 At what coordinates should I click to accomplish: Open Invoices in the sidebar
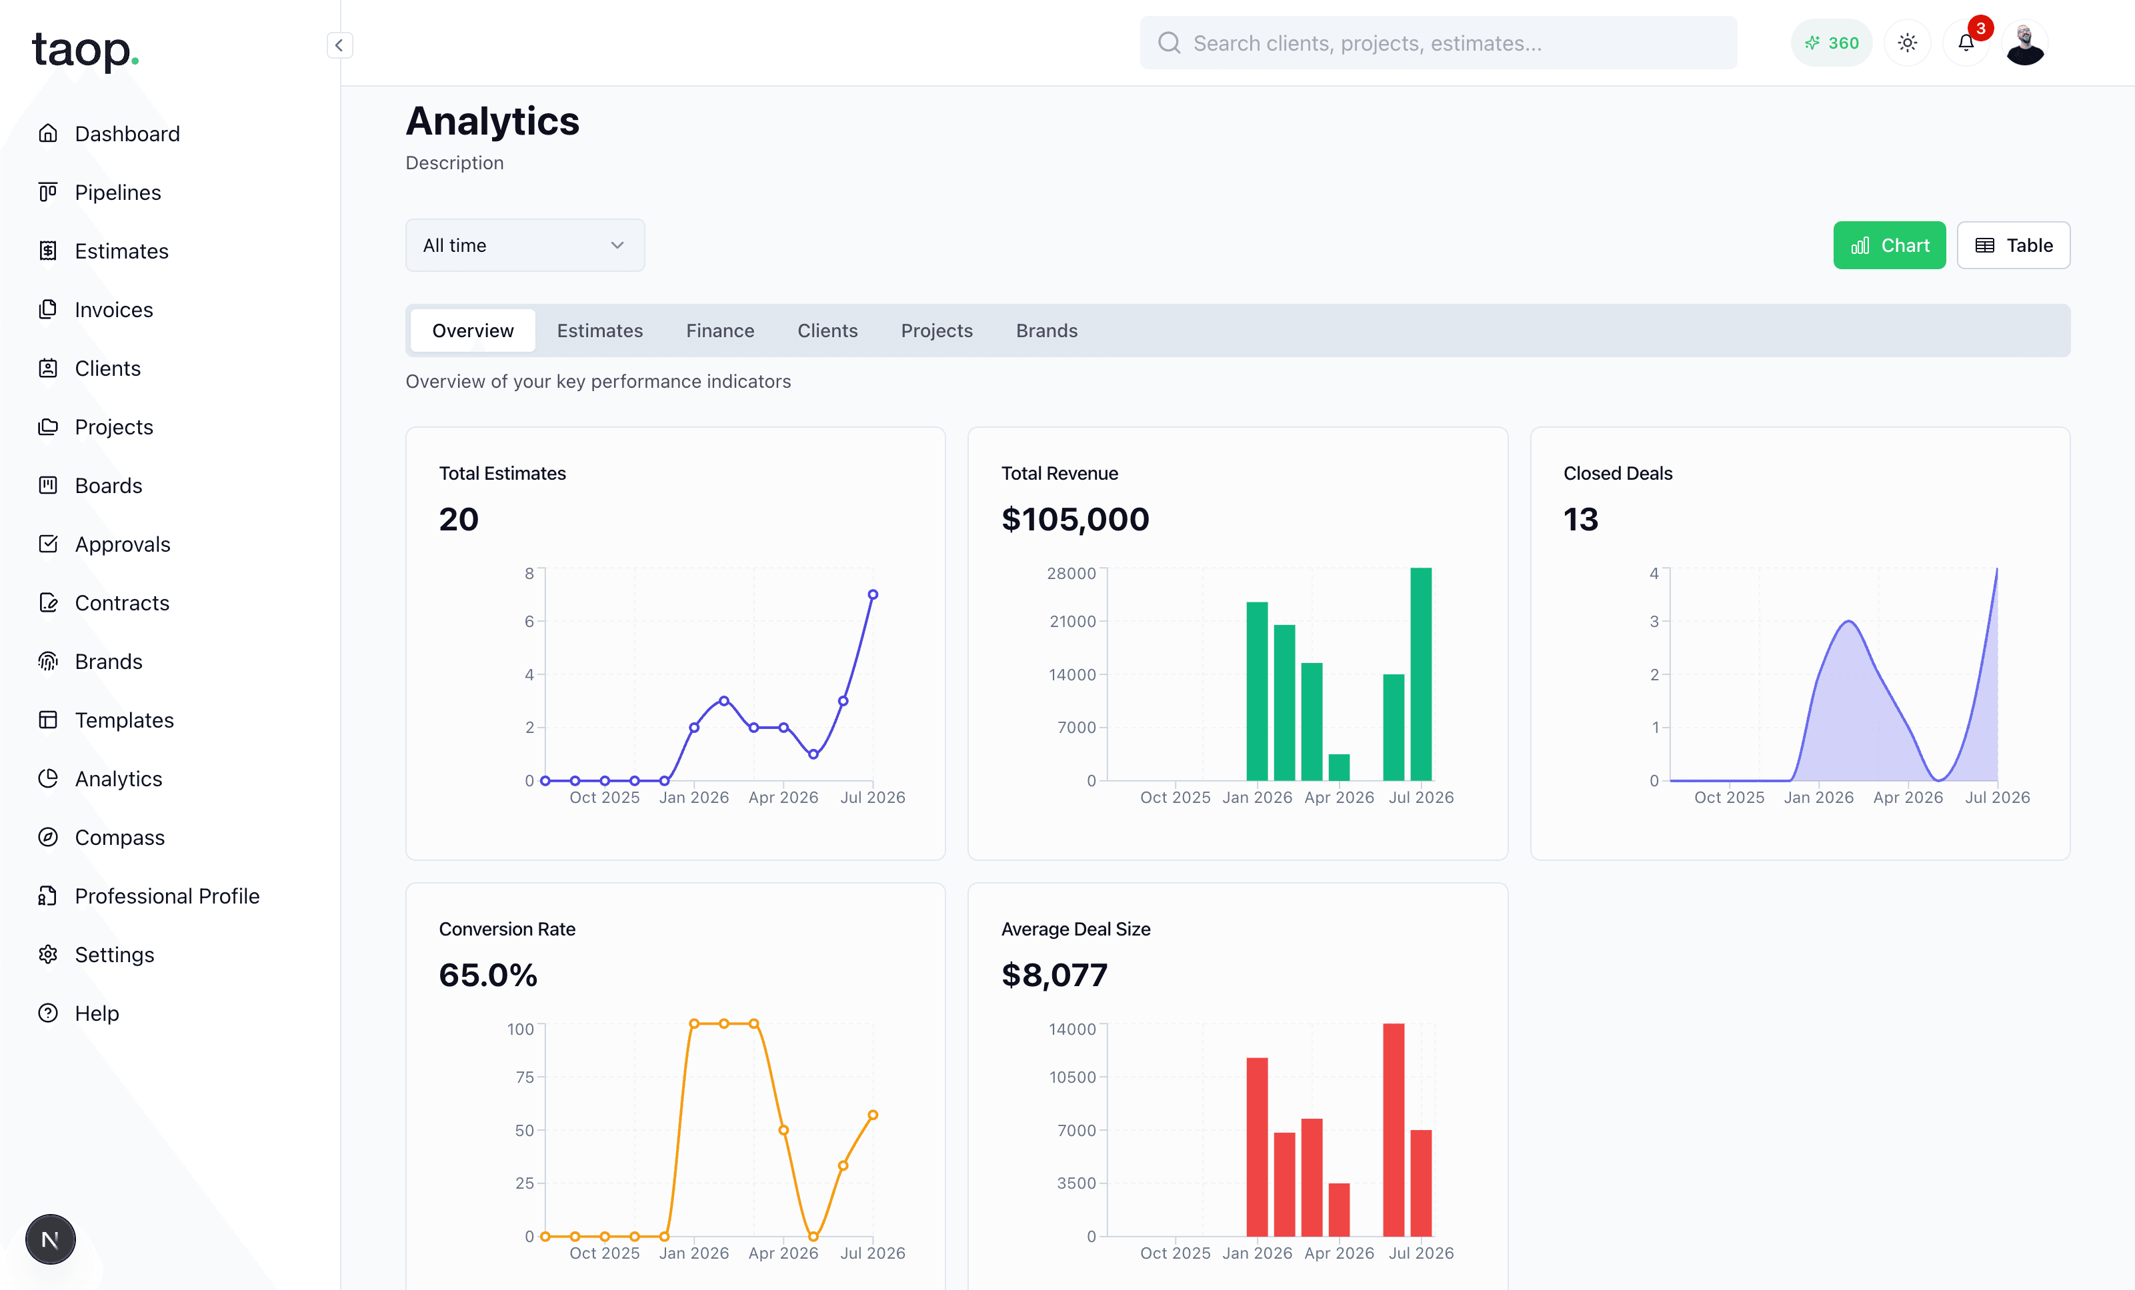(113, 309)
